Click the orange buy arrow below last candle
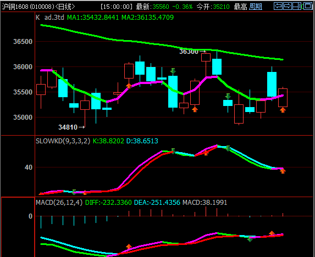 pos(283,110)
